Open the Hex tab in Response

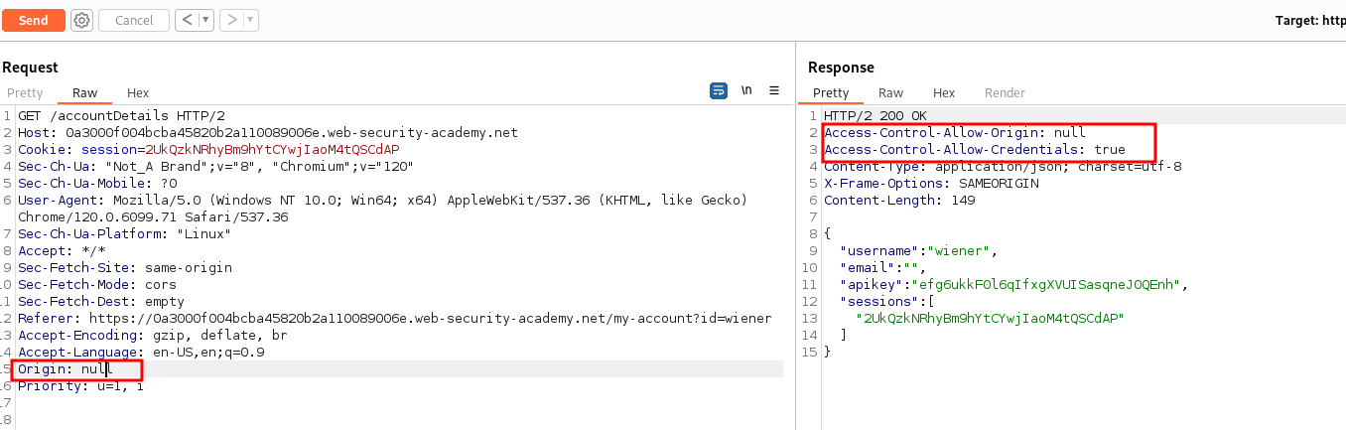(x=944, y=92)
